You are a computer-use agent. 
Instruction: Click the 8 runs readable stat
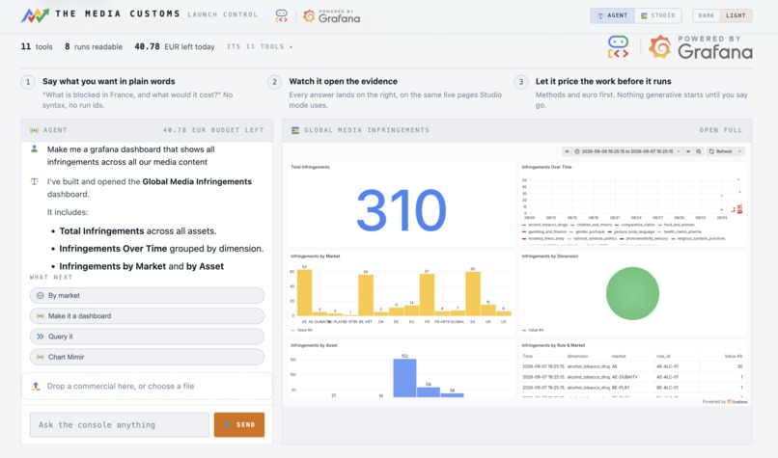pyautogui.click(x=94, y=46)
